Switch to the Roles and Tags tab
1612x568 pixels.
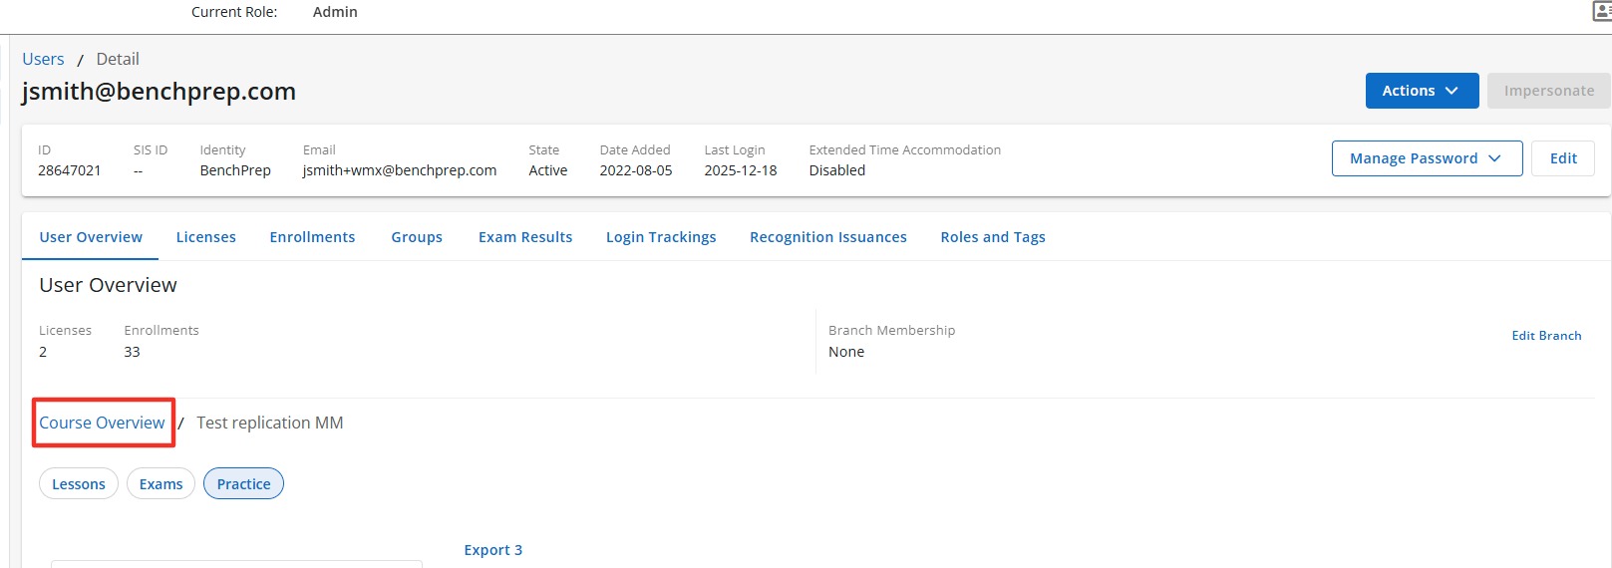(992, 237)
